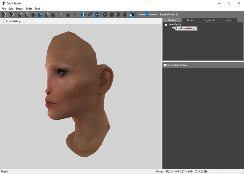Toggle the white cube perspective view button
The height and width of the screenshot is (174, 244).
pyautogui.click(x=132, y=15)
